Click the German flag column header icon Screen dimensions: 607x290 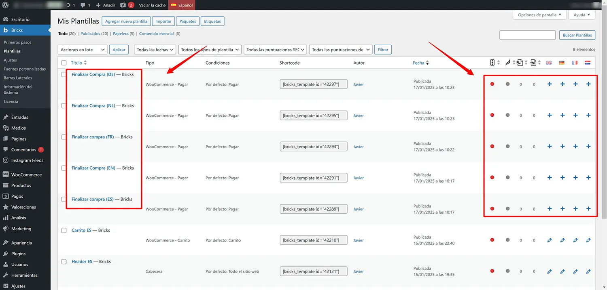pos(562,63)
